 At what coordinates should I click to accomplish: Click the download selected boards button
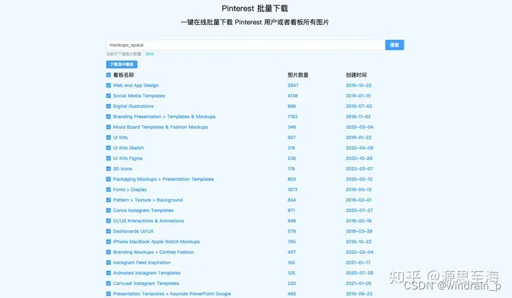pyautogui.click(x=122, y=65)
